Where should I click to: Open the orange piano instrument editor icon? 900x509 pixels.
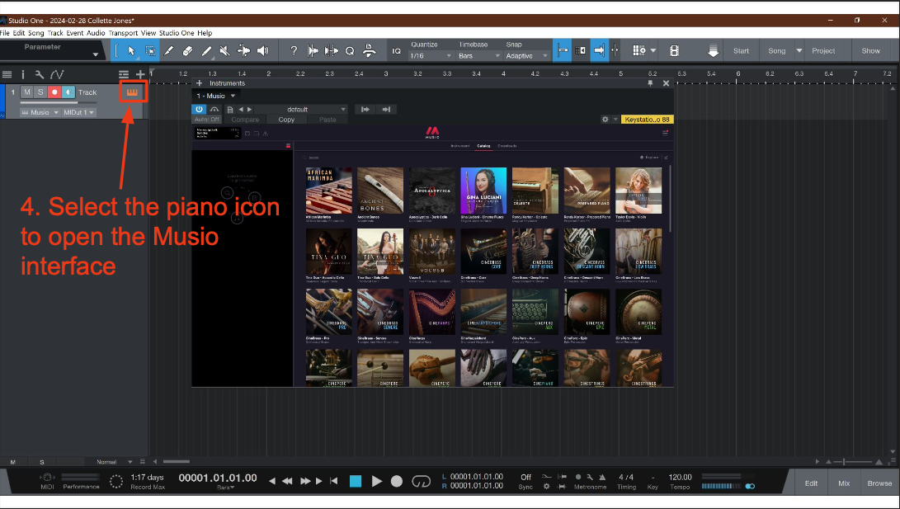click(133, 92)
